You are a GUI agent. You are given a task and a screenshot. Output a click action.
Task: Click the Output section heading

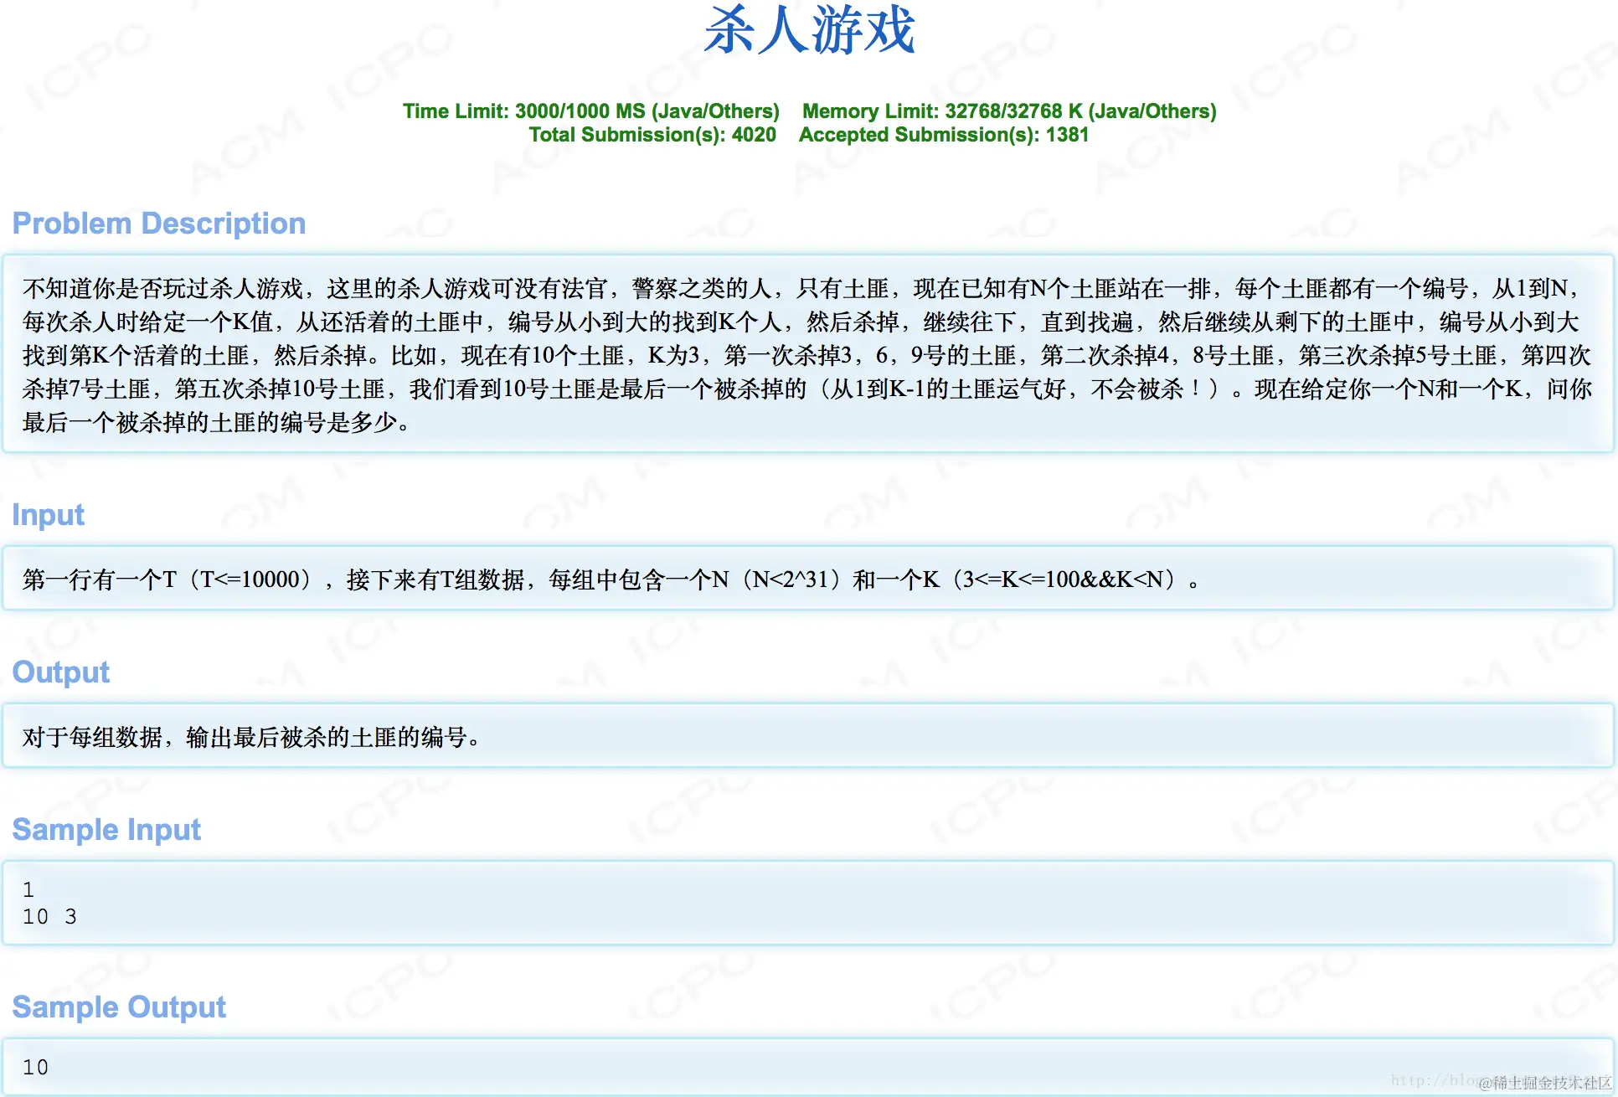point(61,672)
